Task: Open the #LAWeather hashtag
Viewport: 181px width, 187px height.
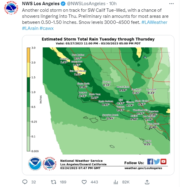Action: click(154, 22)
